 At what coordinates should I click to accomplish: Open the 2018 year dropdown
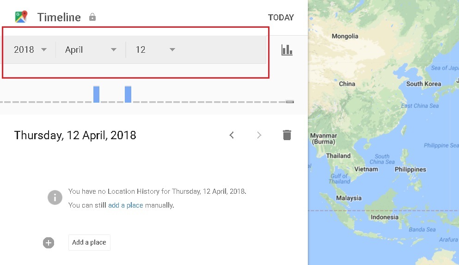[31, 49]
